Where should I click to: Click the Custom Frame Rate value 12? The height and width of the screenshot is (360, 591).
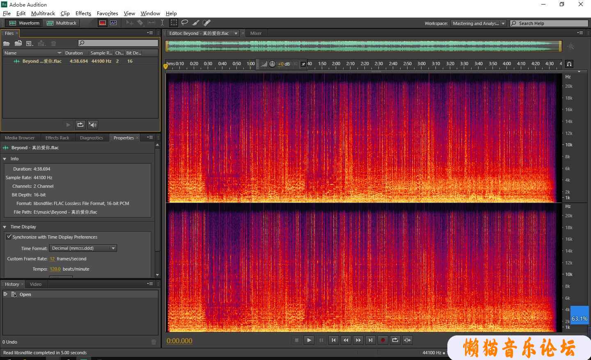coord(52,259)
